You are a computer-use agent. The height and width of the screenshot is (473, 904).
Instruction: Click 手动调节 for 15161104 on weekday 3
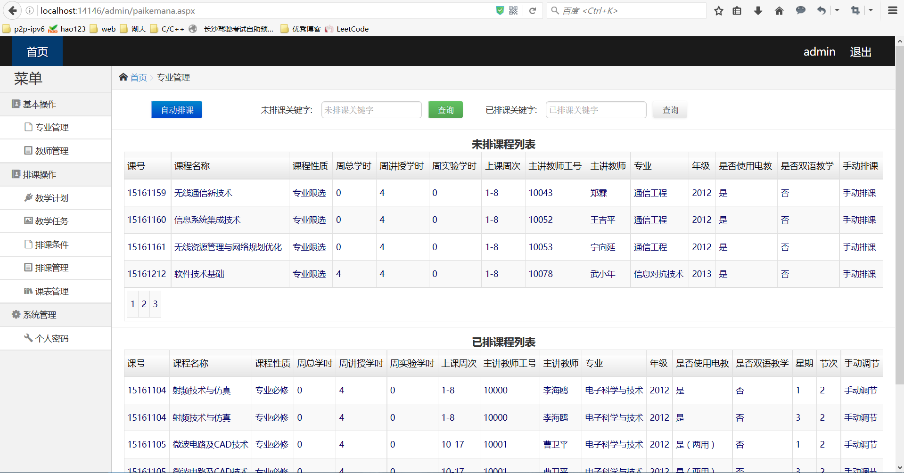861,417
